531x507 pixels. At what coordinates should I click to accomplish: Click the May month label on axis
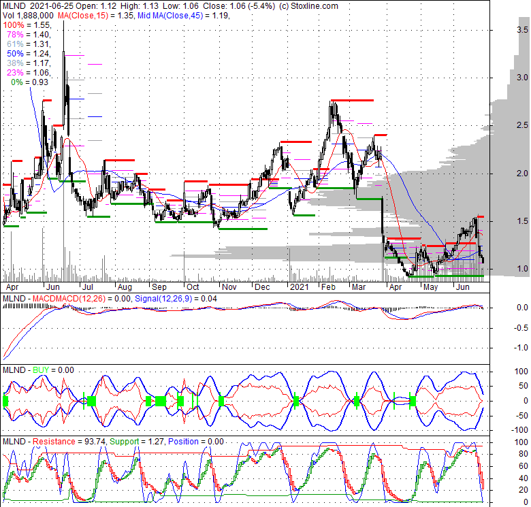(x=431, y=287)
